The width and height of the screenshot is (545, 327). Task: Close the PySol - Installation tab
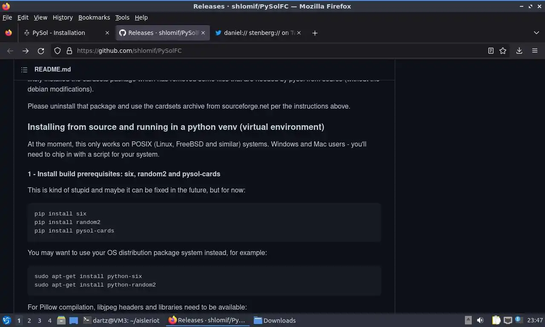107,33
